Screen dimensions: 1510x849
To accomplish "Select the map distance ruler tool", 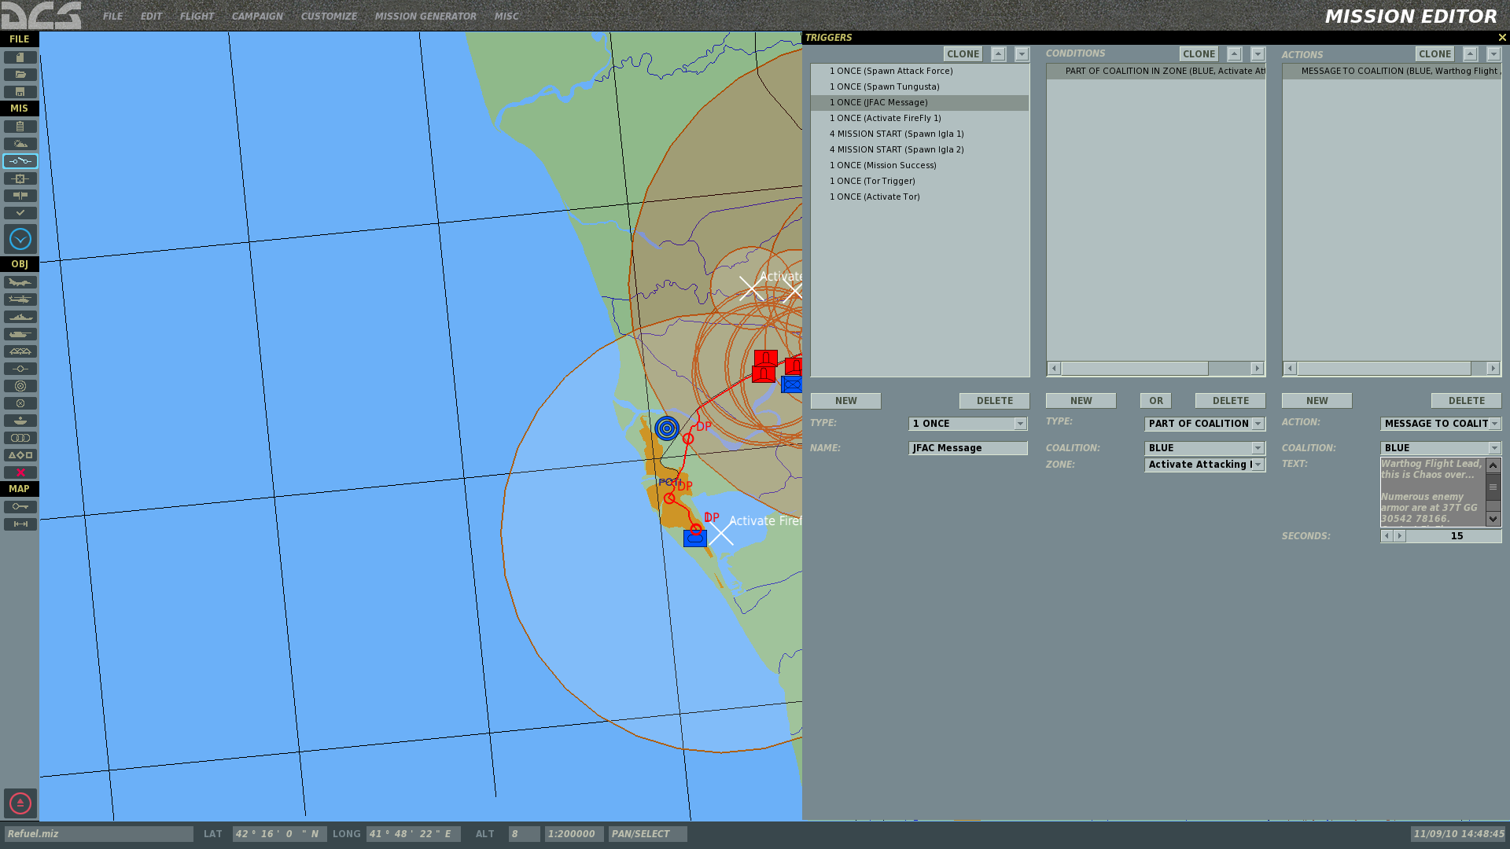I will click(x=20, y=524).
